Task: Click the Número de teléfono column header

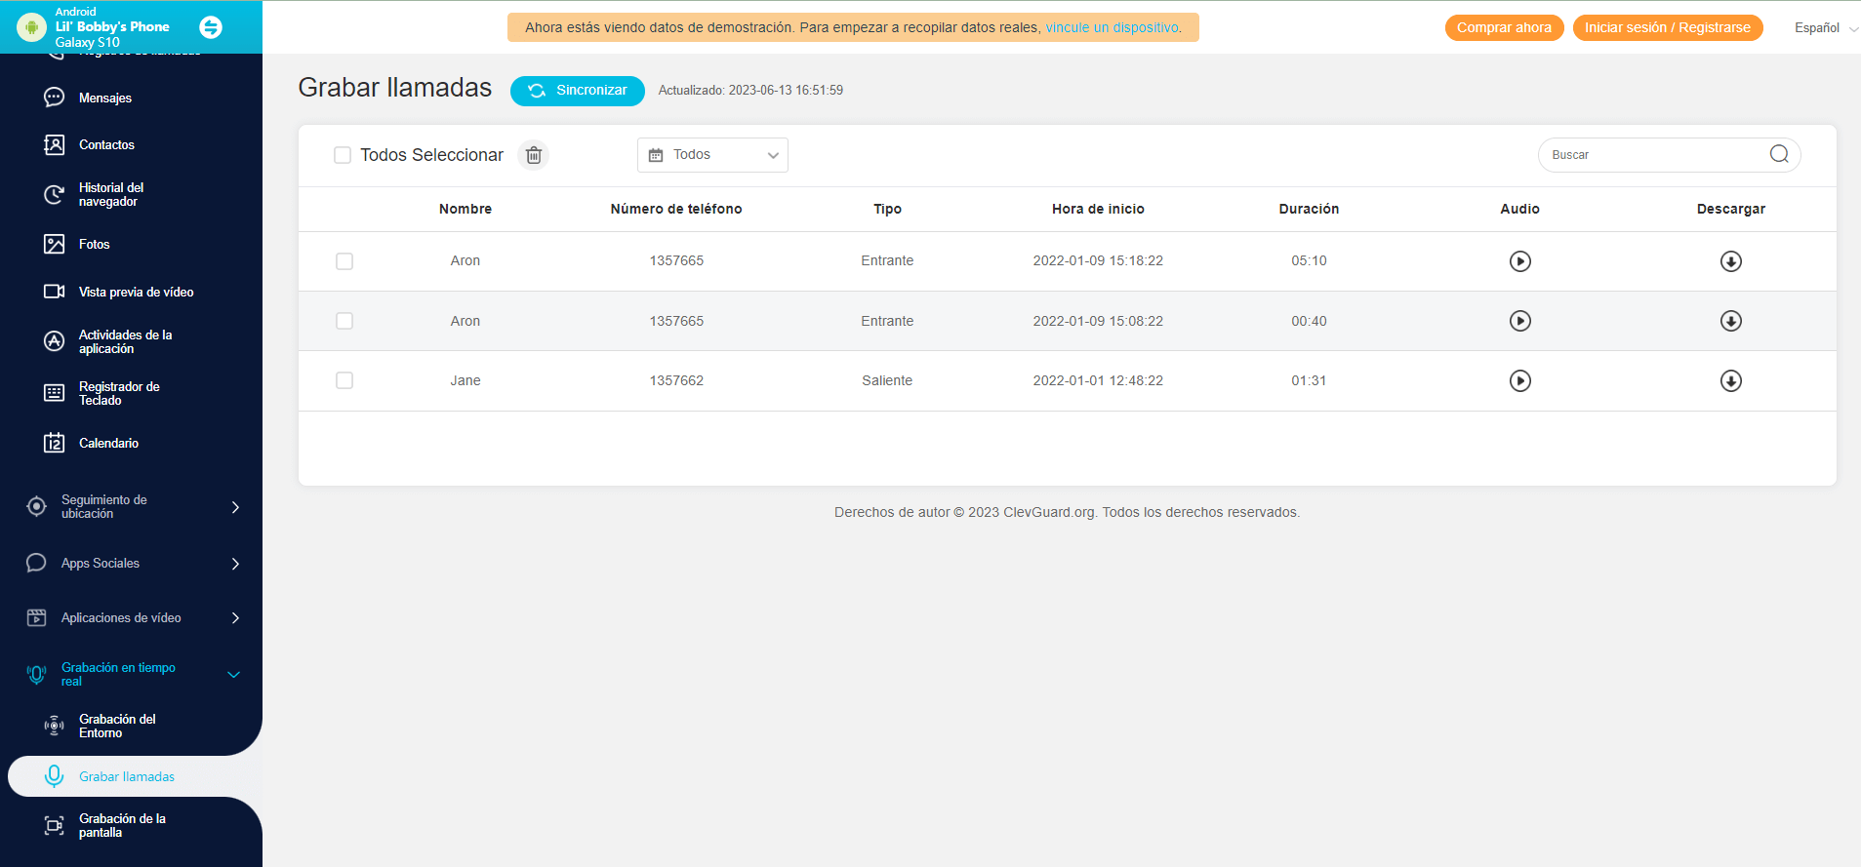Action: pos(676,209)
